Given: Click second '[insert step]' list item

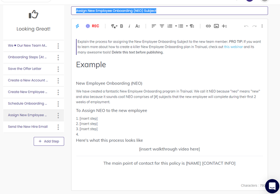Looking at the screenshot, I should [x=88, y=124].
